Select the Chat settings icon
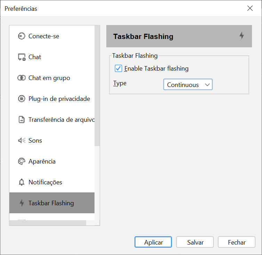The width and height of the screenshot is (262, 255). click(x=22, y=57)
